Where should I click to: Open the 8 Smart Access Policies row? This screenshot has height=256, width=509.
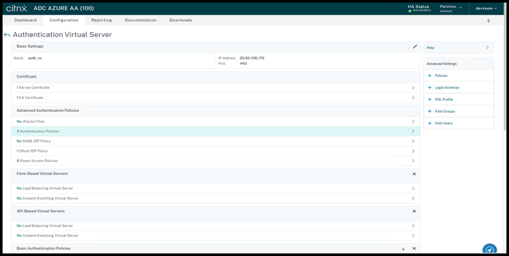click(x=215, y=161)
